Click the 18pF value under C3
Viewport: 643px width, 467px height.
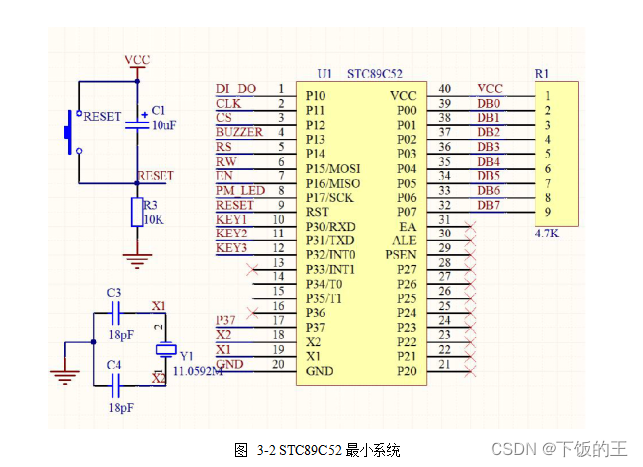(x=121, y=335)
